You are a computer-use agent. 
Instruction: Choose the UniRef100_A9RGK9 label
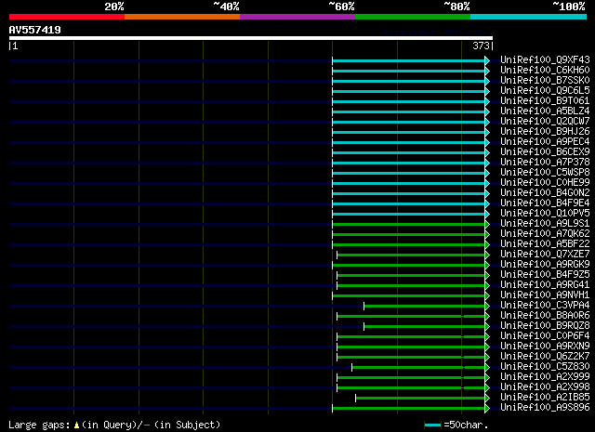[x=545, y=265]
